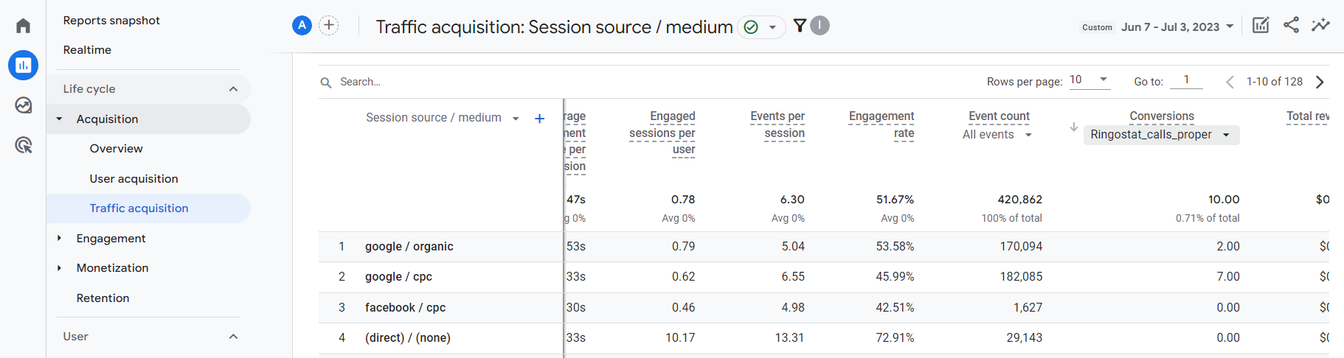Add a secondary dimension with the plus
Viewport: 1344px width, 358px height.
point(539,119)
